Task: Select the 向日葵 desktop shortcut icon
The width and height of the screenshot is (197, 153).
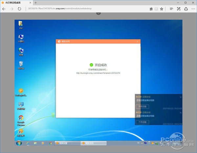Action: pyautogui.click(x=21, y=133)
